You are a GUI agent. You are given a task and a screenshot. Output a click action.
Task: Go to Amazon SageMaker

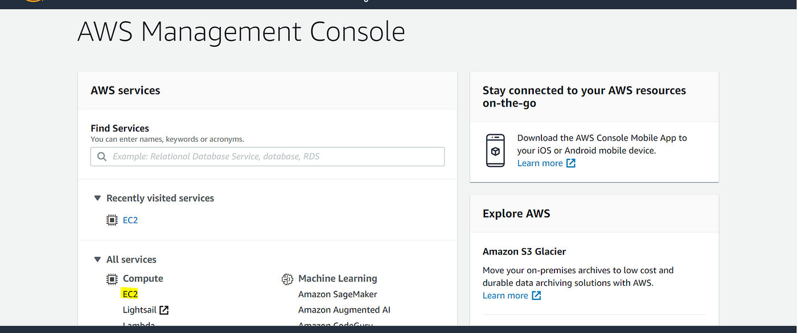[x=338, y=294]
